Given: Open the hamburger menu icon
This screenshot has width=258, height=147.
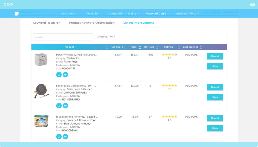Looking at the screenshot, I should pyautogui.click(x=252, y=5).
